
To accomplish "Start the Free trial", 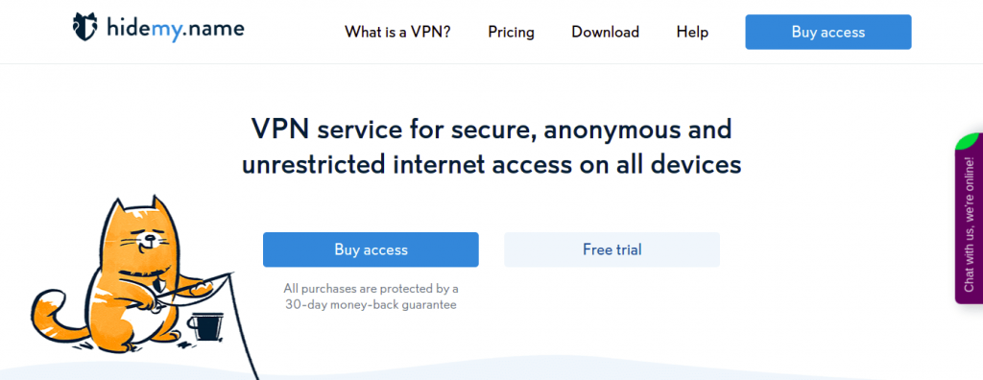I will click(611, 249).
